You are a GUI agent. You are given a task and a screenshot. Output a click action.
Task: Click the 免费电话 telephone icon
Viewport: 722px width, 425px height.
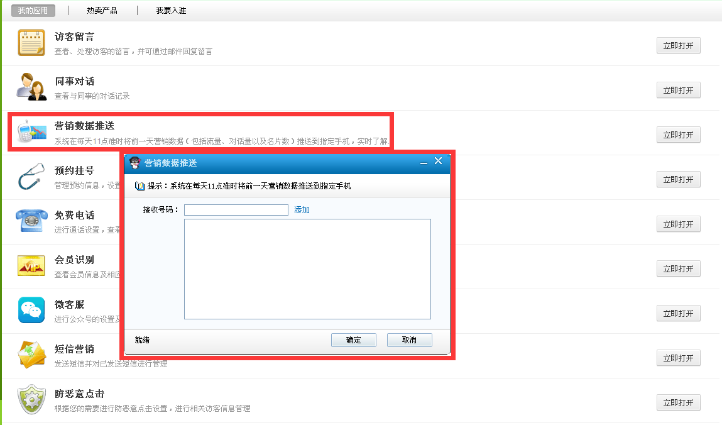pyautogui.click(x=31, y=221)
